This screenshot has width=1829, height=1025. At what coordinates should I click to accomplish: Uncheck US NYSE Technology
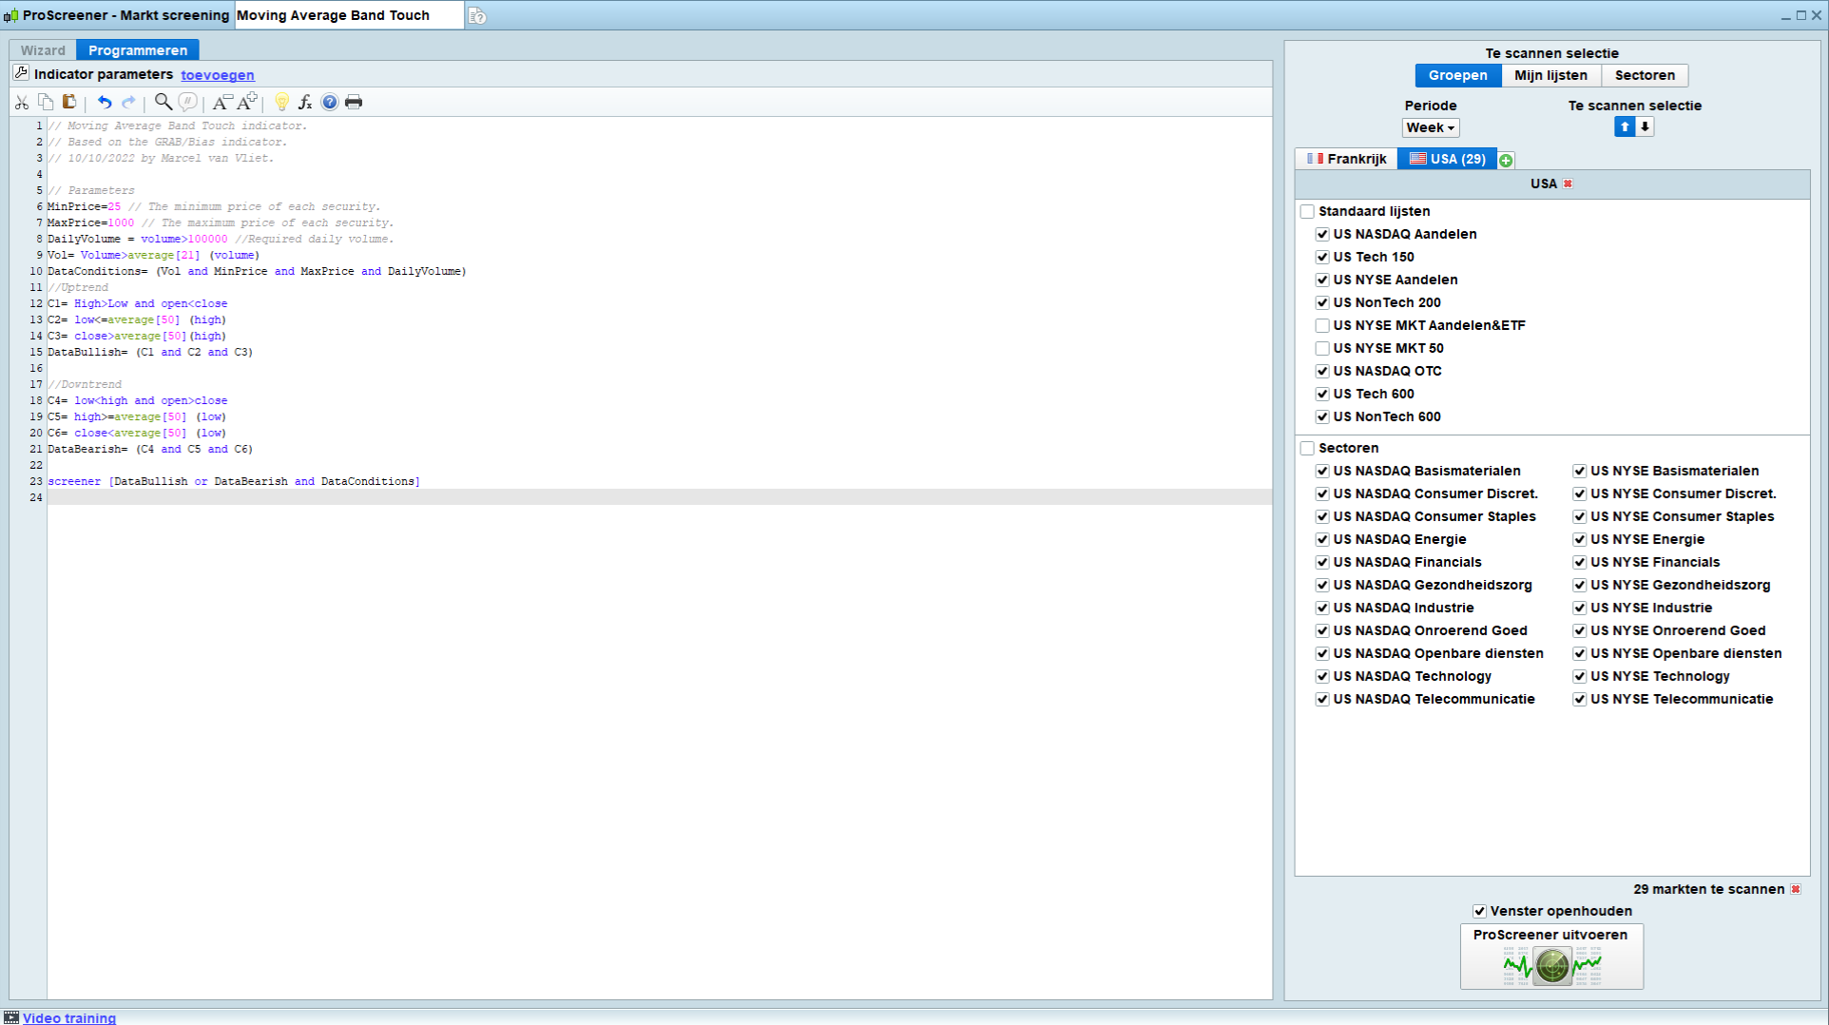click(x=1580, y=676)
